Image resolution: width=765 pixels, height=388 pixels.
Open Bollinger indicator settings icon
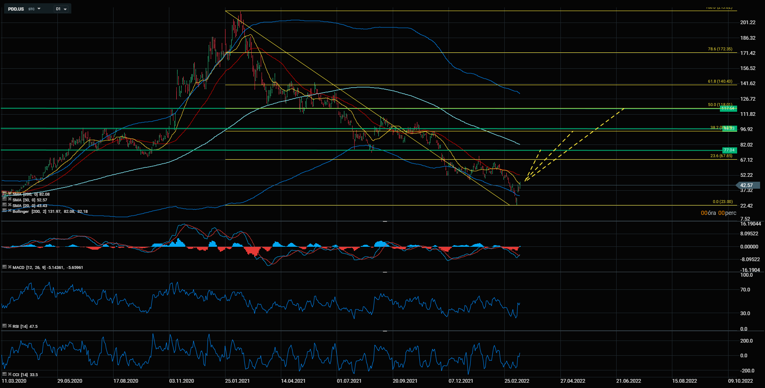(5, 211)
